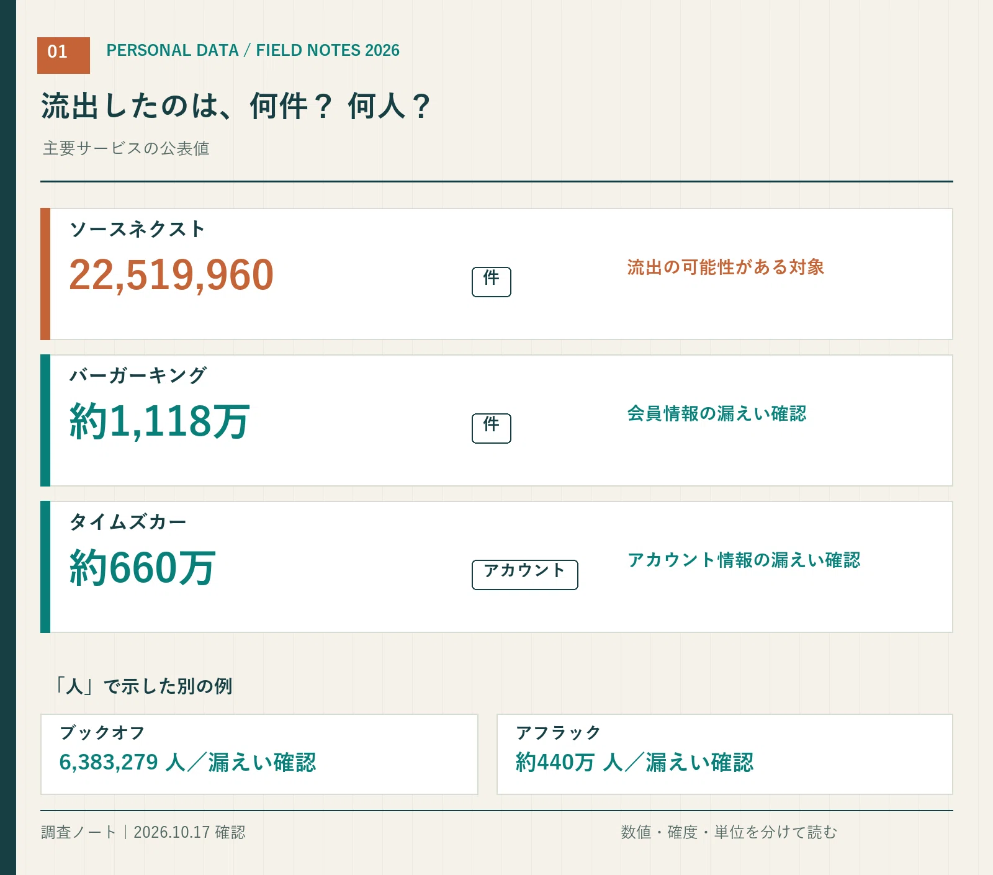Click the orange "01" section badge
This screenshot has height=875, width=993.
tap(63, 55)
